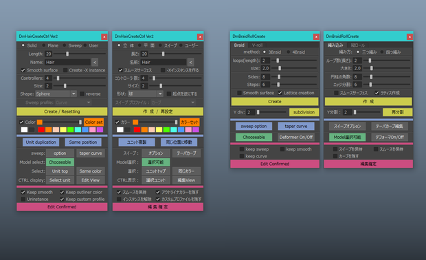Screen dimensions: 426x260
Task: Toggle the reverse checkbox
Action: (x=82, y=94)
